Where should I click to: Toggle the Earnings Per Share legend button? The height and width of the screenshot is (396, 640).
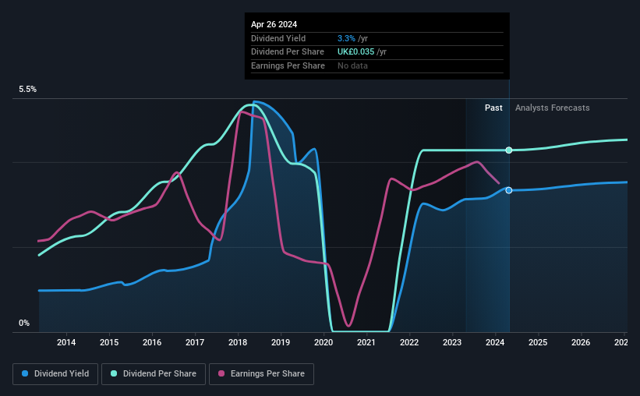click(x=261, y=374)
